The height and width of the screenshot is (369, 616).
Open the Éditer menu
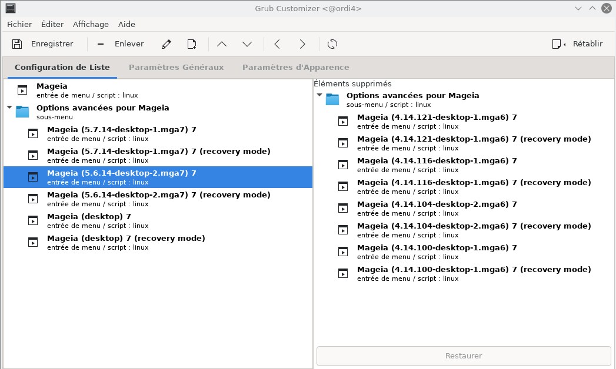click(52, 24)
